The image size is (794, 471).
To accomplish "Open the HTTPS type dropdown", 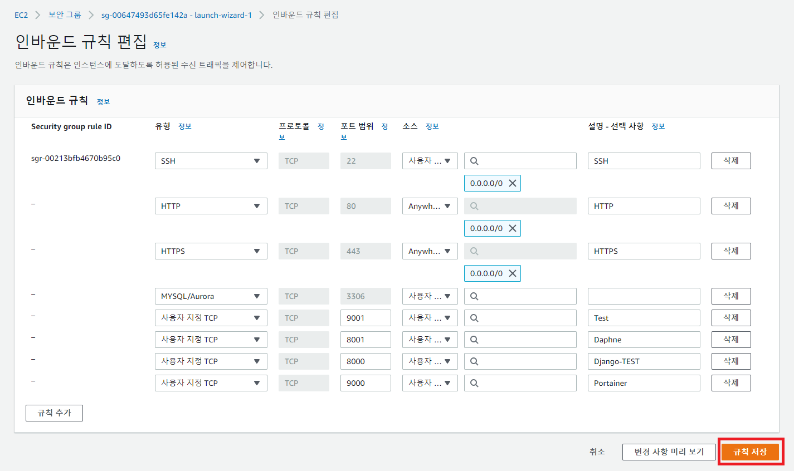I will (x=211, y=251).
